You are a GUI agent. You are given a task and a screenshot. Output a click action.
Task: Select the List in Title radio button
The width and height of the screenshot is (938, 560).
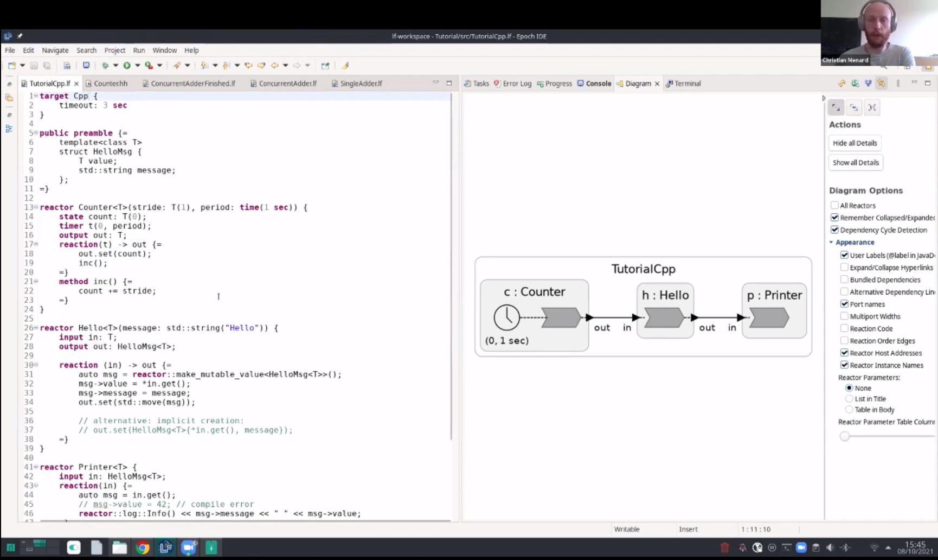coord(849,399)
